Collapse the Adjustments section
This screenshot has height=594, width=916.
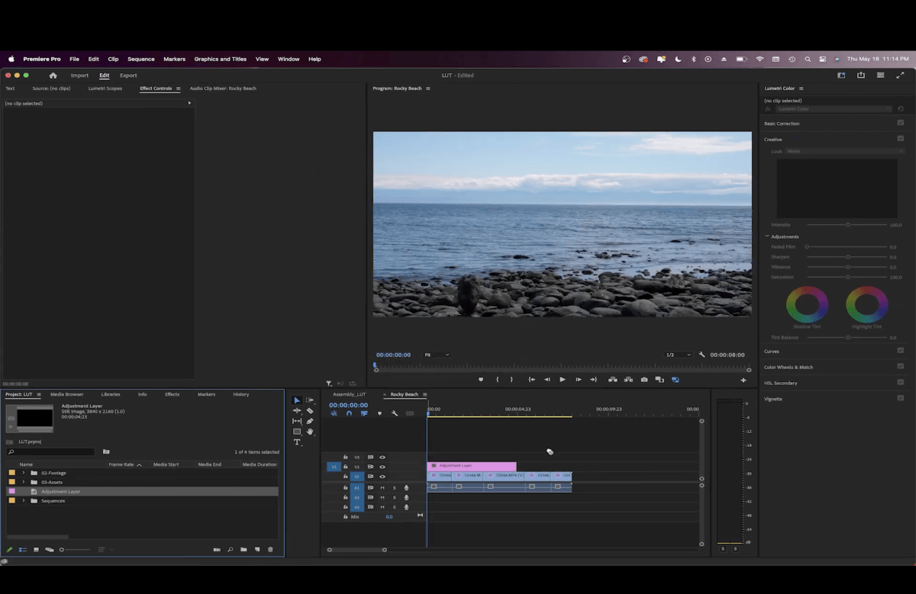[767, 236]
